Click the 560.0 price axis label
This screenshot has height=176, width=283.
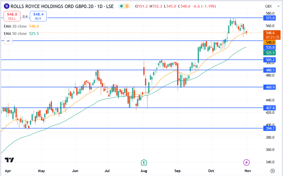click(x=270, y=26)
